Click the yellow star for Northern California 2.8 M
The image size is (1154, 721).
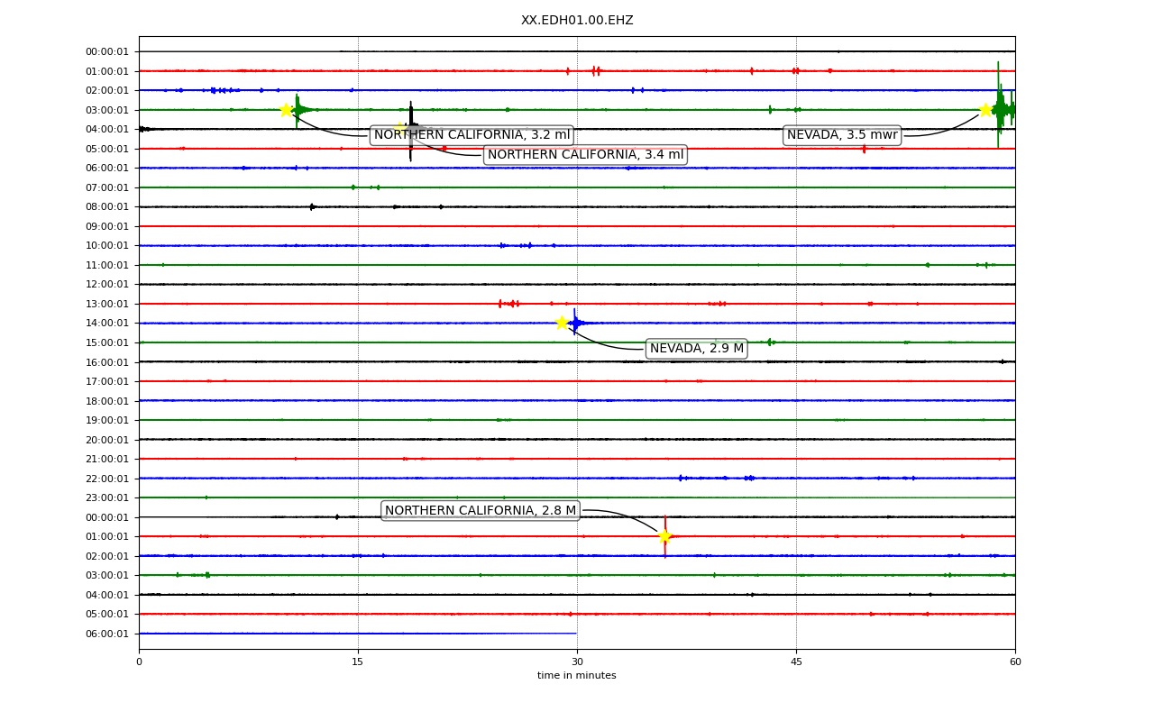pyautogui.click(x=665, y=536)
